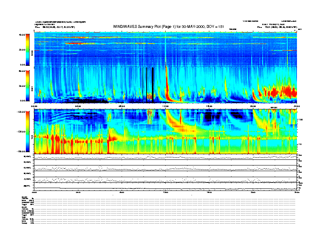The width and height of the screenshot is (320, 247).
Task: Click the 12:00 tick under RAD1 spectrogram
Action: [166, 106]
